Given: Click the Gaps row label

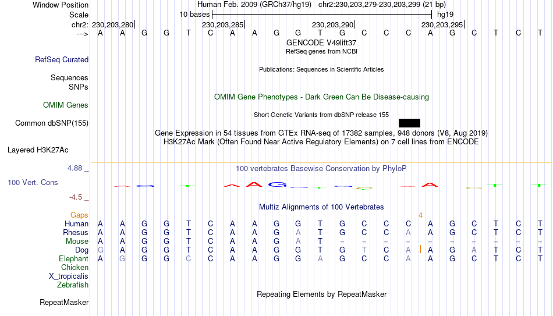Looking at the screenshot, I should pos(79,215).
